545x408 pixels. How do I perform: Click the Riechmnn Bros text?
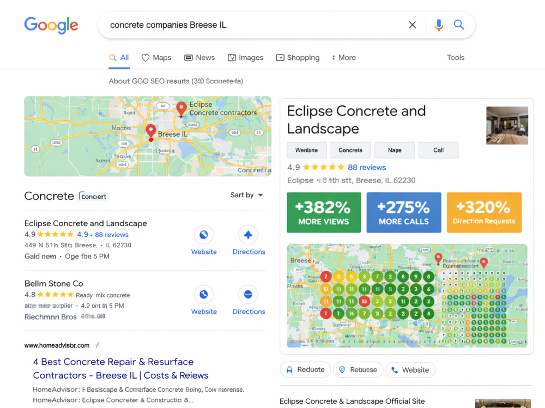pyautogui.click(x=50, y=317)
